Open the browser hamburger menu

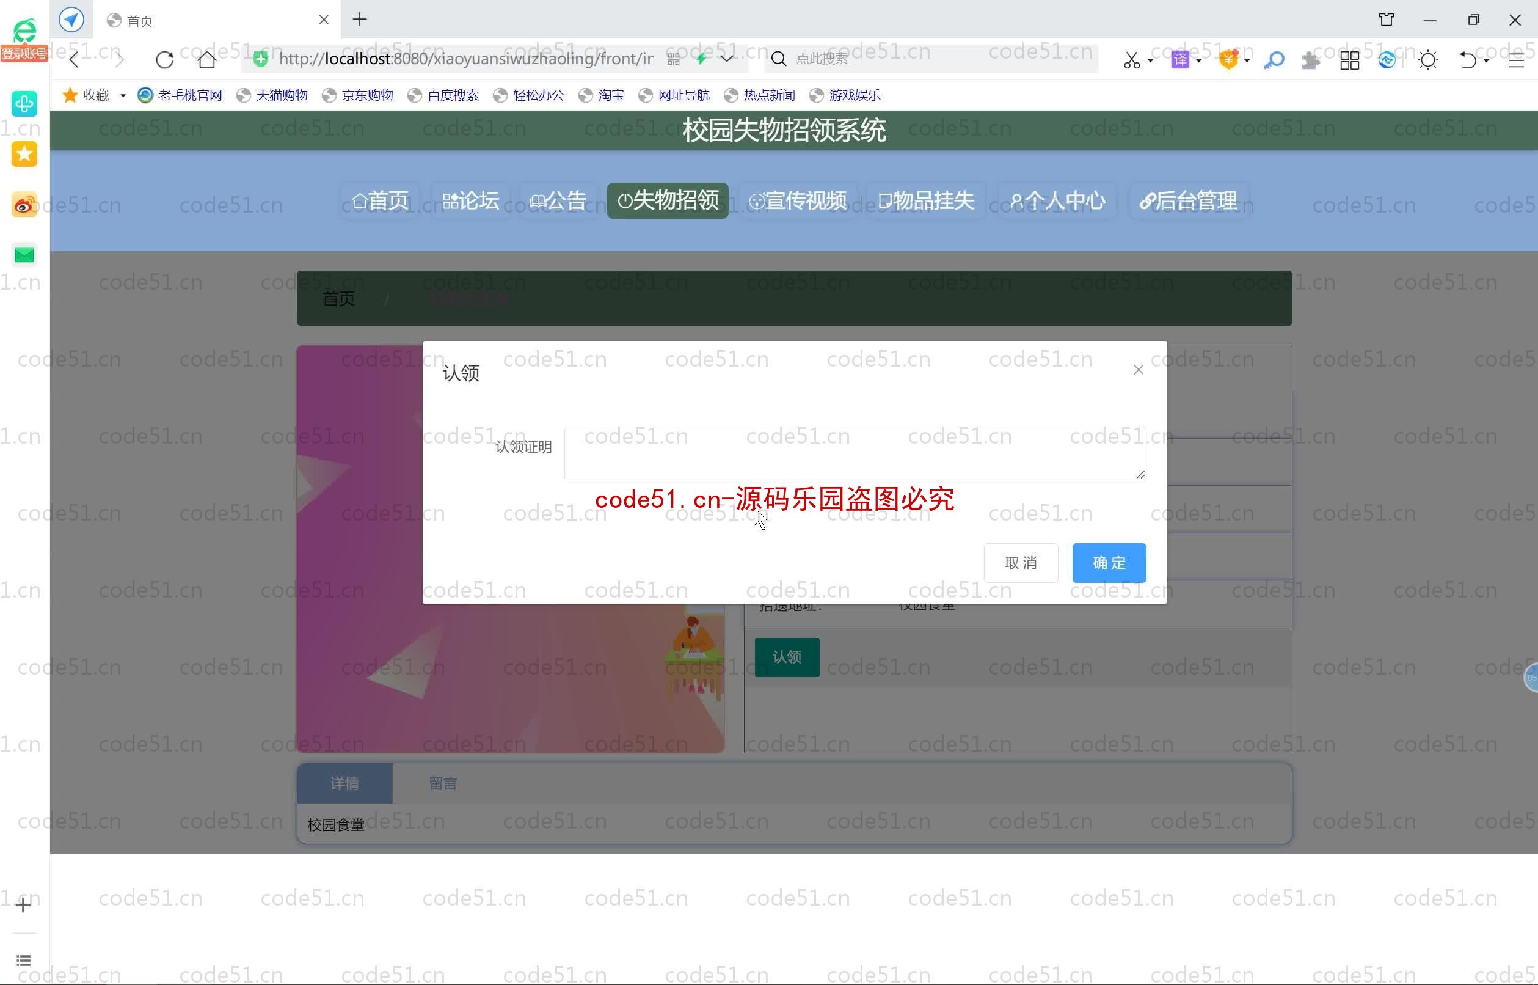1516,60
